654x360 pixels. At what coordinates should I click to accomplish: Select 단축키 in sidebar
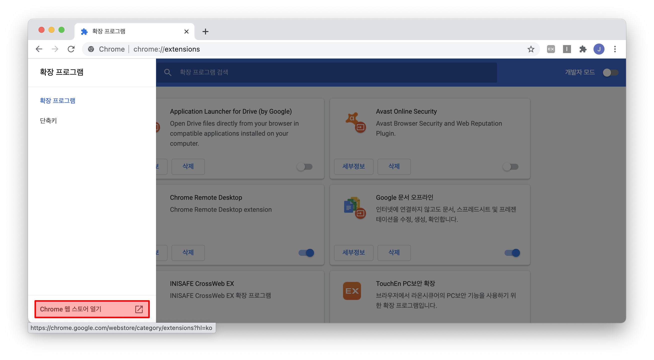click(48, 120)
